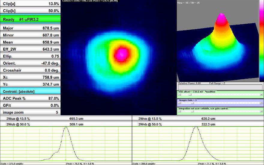The height and width of the screenshot is (165, 264).
Task: Click the VSK offset right arrow
Action: pos(262,94)
